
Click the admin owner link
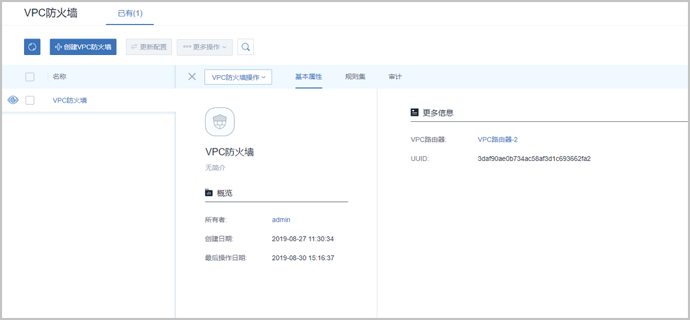281,220
